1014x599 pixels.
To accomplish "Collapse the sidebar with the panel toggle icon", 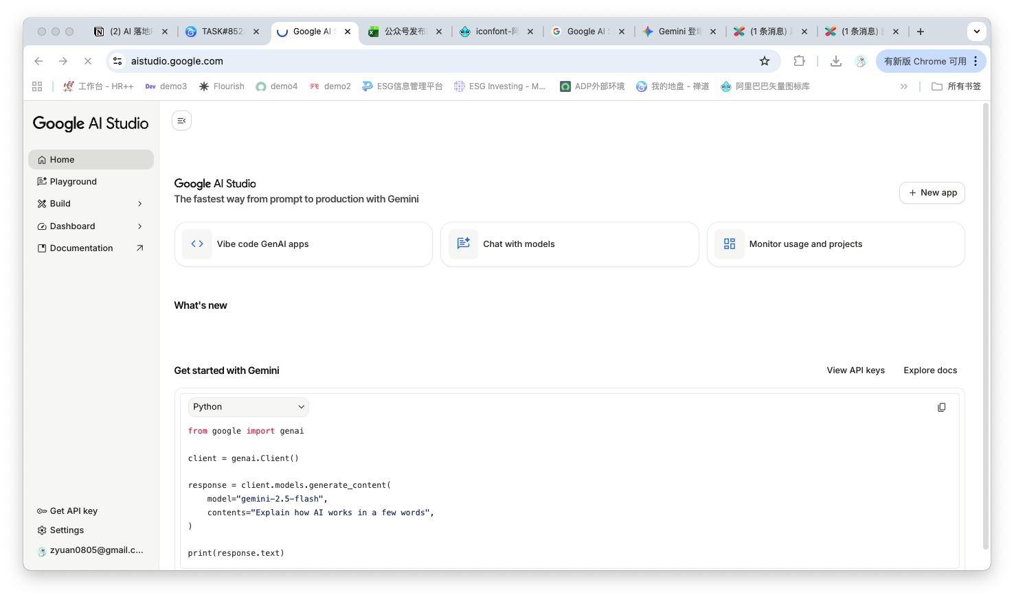I will pyautogui.click(x=181, y=121).
